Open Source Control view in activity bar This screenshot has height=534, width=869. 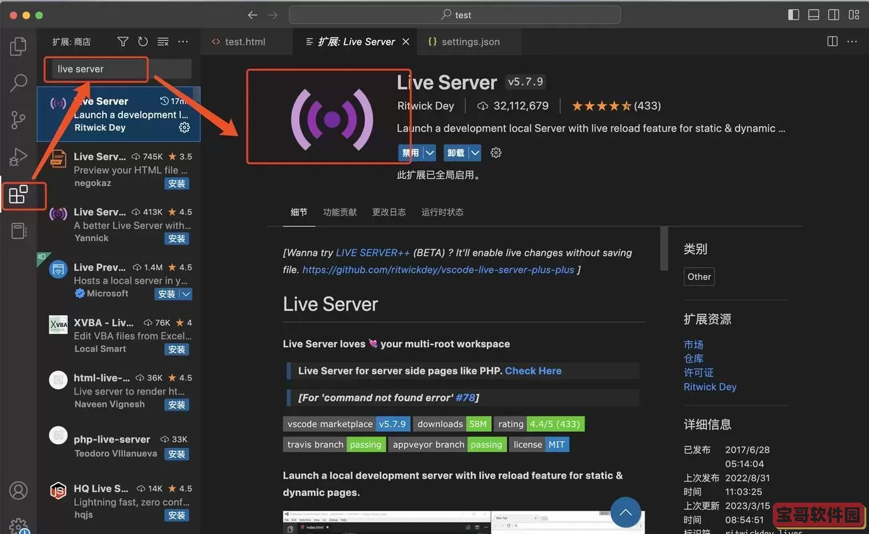(x=19, y=120)
